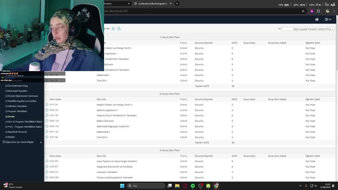Click course name İşletmede Bilgisayar Kullanımı
Screen dimensions: 338x190
coord(113,126)
